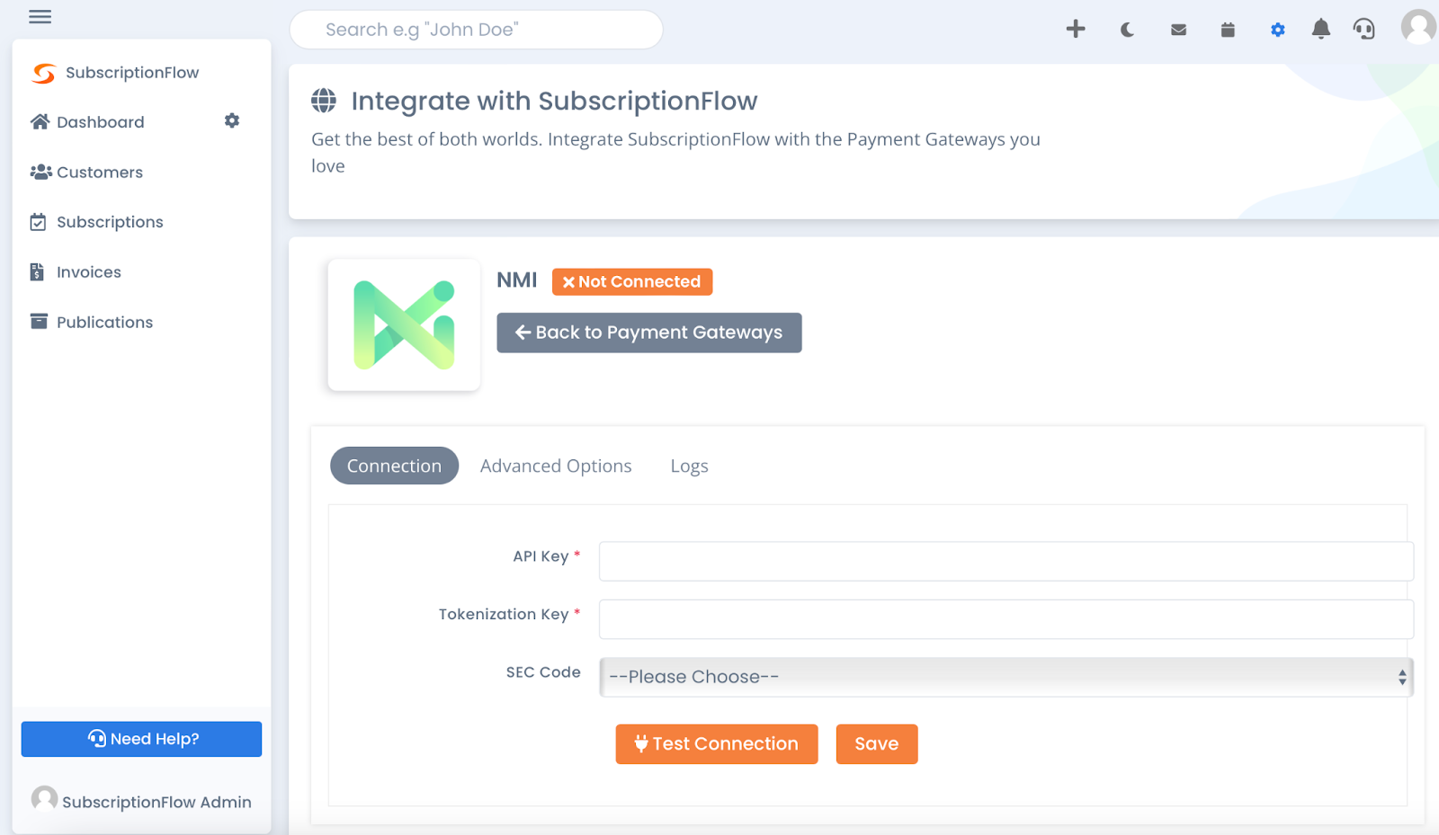The image size is (1439, 835).
Task: Click the plus add icon in top bar
Action: 1076,29
